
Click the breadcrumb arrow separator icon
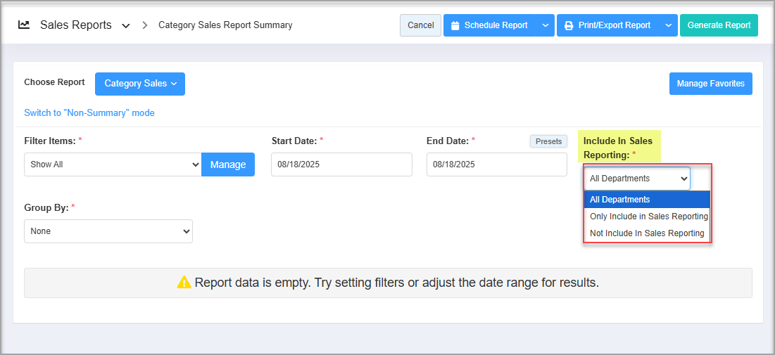(145, 25)
